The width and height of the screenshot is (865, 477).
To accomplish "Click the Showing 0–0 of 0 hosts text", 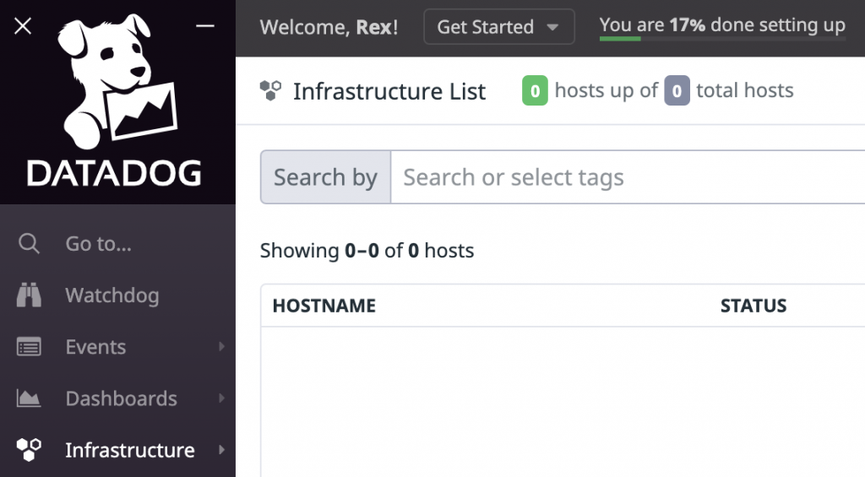I will 367,251.
